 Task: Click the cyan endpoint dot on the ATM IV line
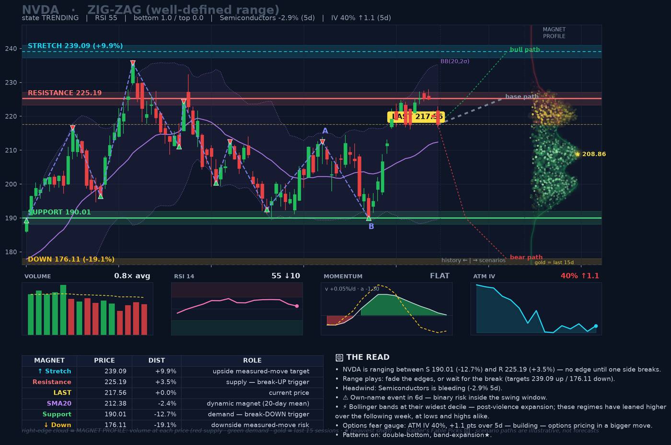pyautogui.click(x=596, y=326)
